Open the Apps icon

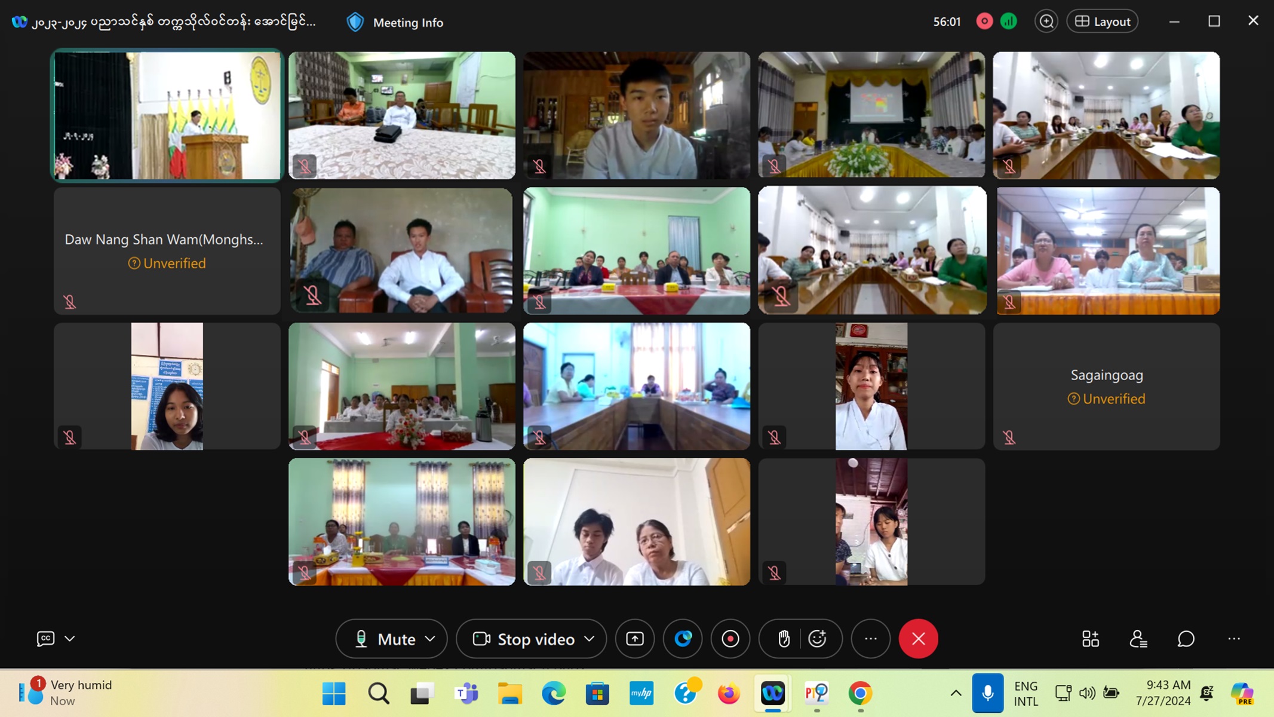[1090, 639]
